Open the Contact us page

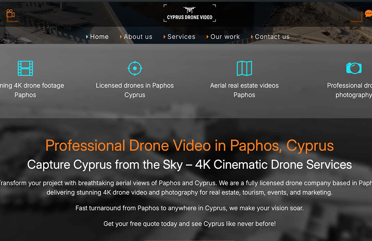click(x=272, y=37)
